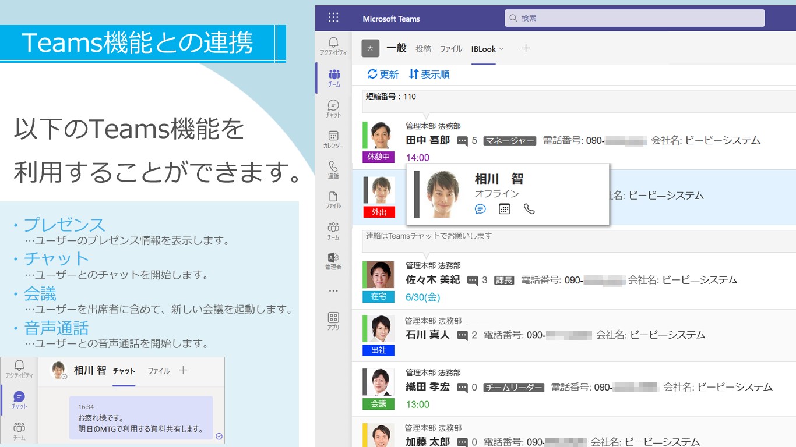Screen dimensions: 796x447
Task: Open the app launcher waffle icon
Action: 333,17
